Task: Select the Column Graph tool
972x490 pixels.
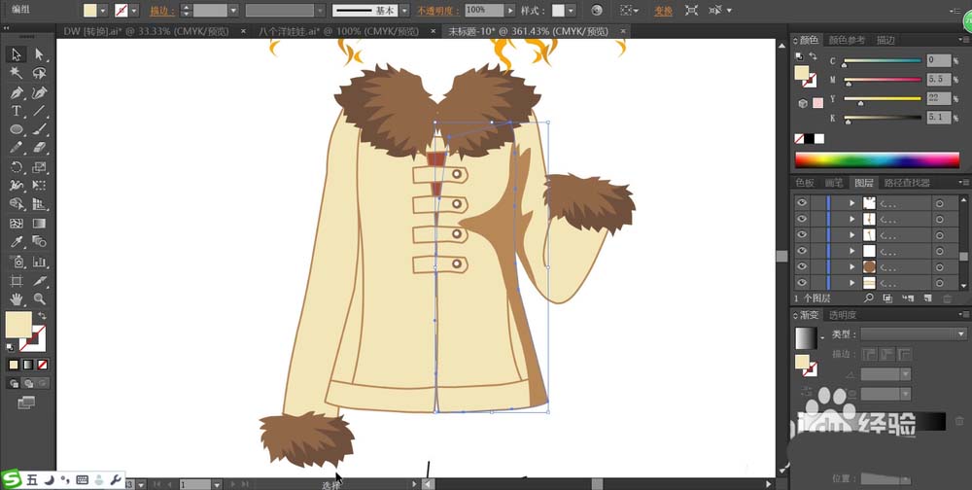Action: [x=39, y=262]
